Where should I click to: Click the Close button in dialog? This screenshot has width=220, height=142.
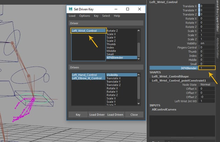pyautogui.click(x=134, y=114)
